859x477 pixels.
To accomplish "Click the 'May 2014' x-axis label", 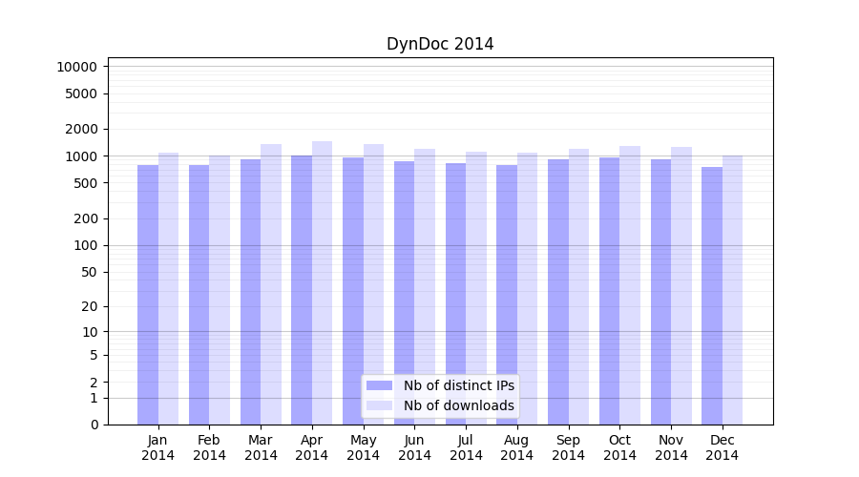I will point(363,447).
